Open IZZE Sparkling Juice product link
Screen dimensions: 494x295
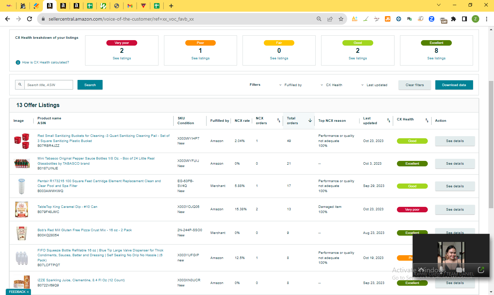click(x=81, y=280)
